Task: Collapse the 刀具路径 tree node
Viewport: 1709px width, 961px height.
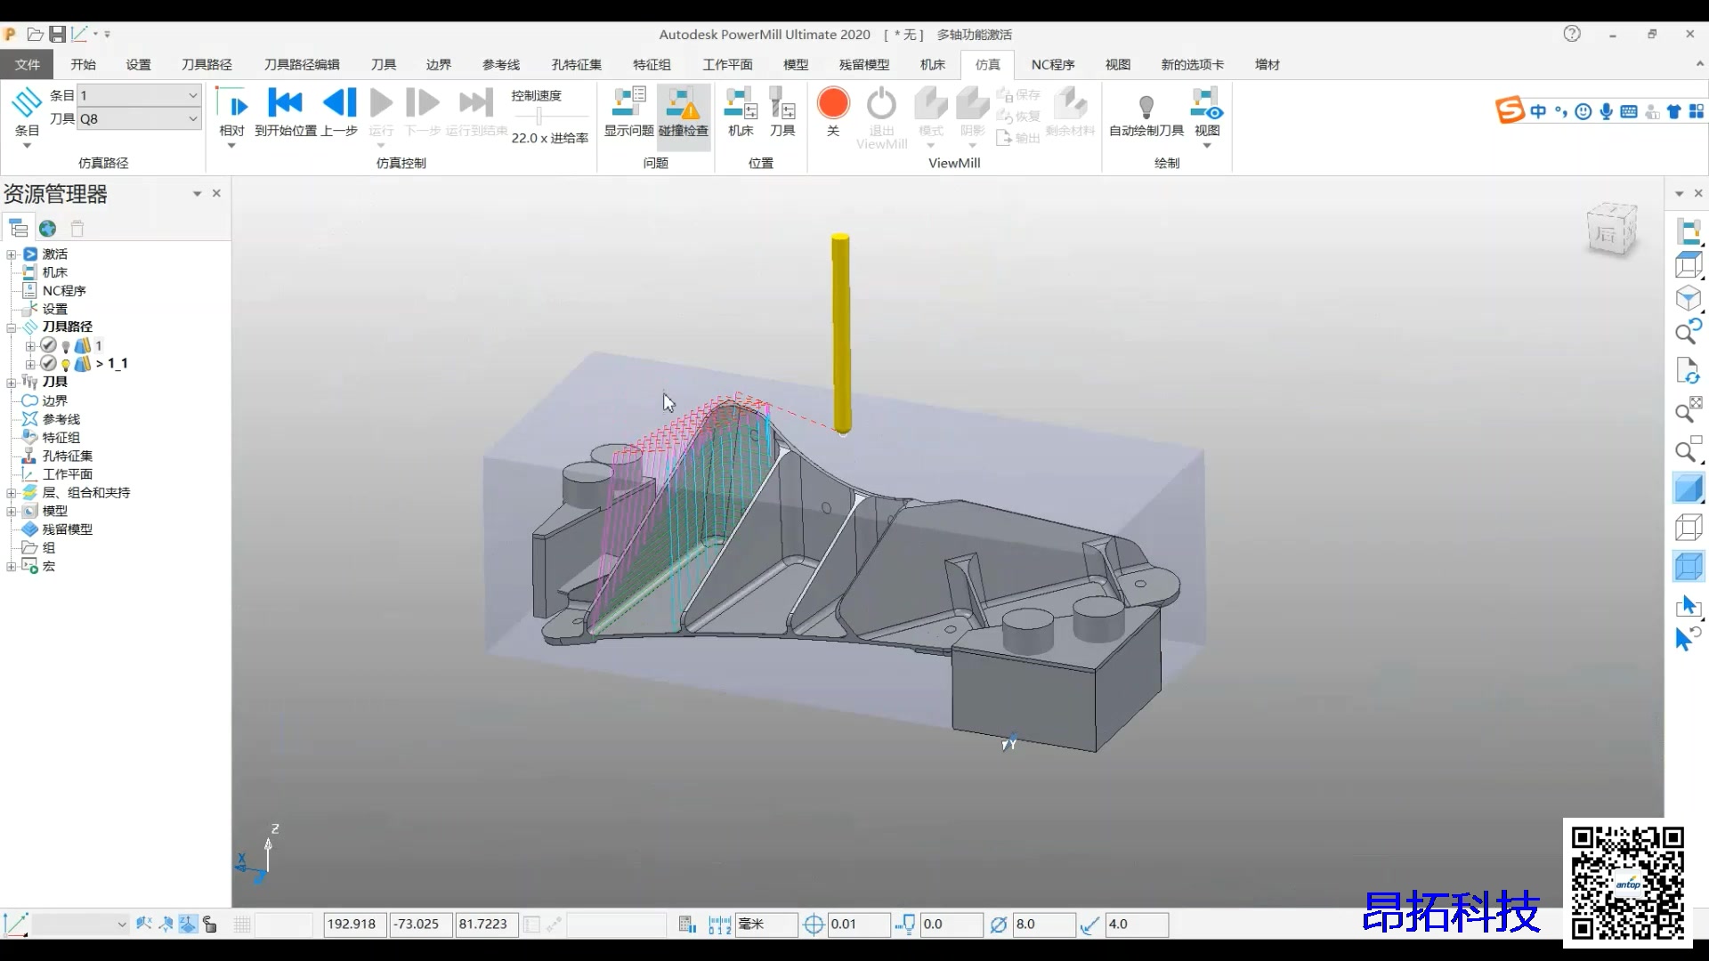Action: [11, 327]
